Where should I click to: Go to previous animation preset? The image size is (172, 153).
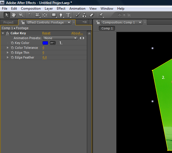(81, 38)
